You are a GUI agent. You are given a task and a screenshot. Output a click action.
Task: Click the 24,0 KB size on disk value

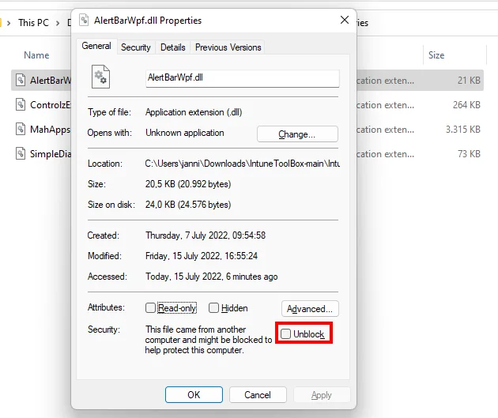point(188,205)
